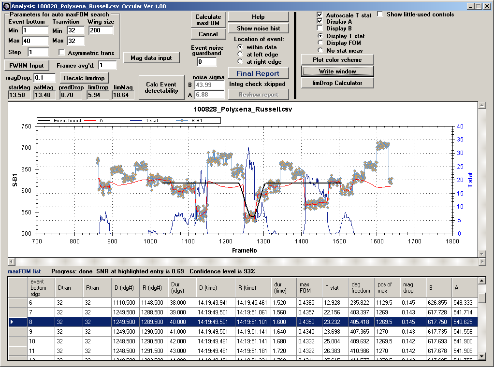Click the cell '541.909' in column A
The image size is (494, 367).
465,351
